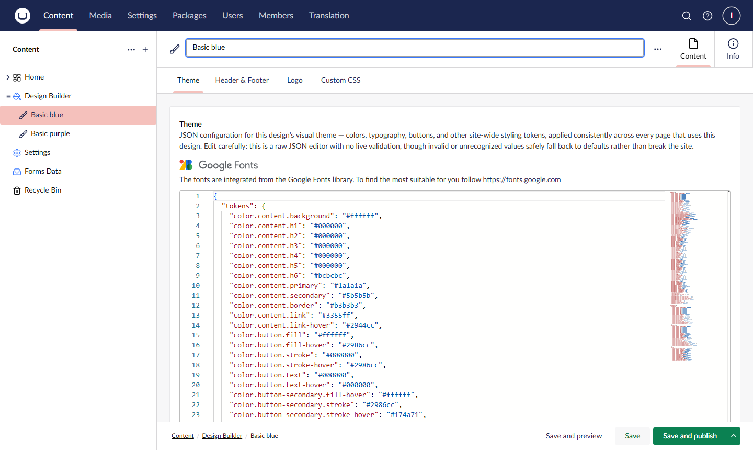The height and width of the screenshot is (450, 753).
Task: Open the Settings top section
Action: 142,16
